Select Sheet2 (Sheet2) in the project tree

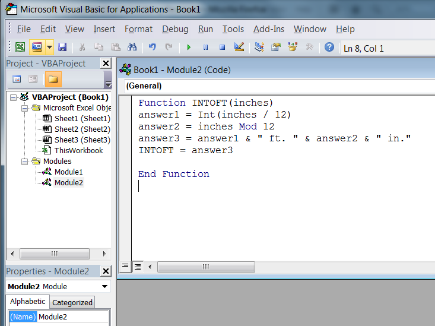coord(82,129)
